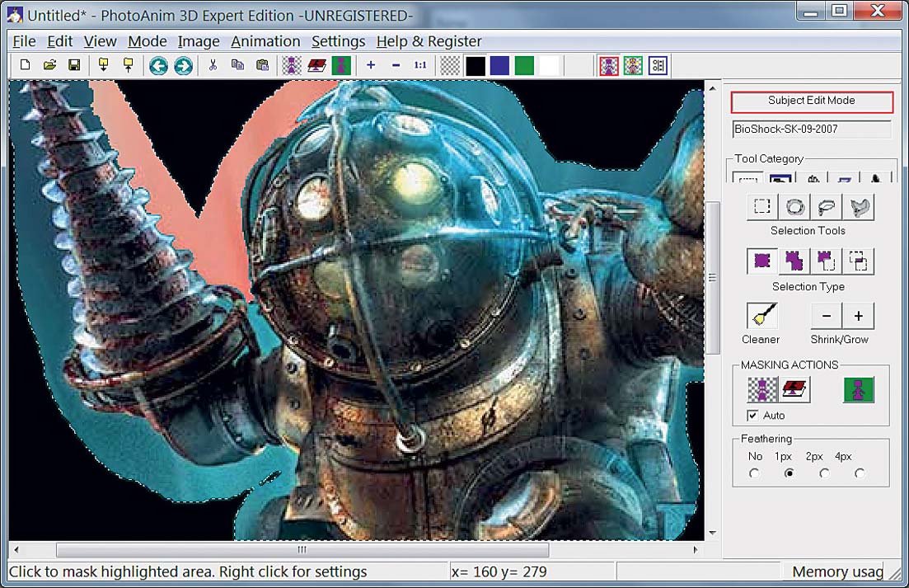Go back with the left arrow button
Screen dimensions: 909x588
[x=158, y=65]
